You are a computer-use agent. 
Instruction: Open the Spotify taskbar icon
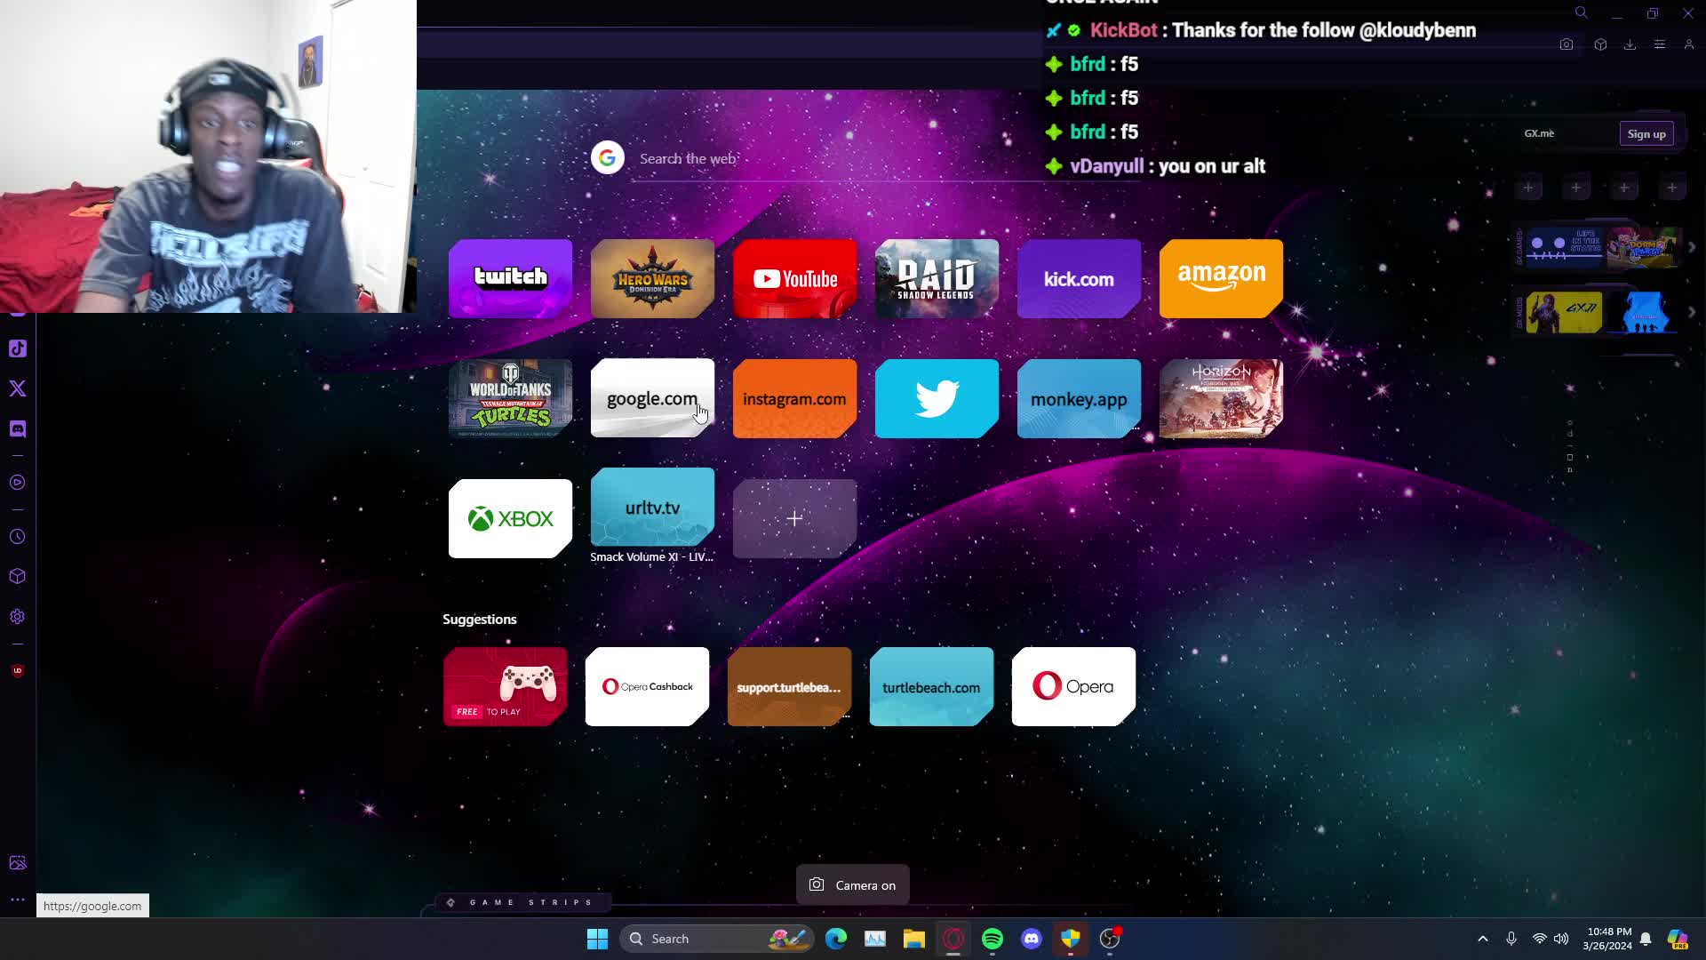tap(993, 939)
